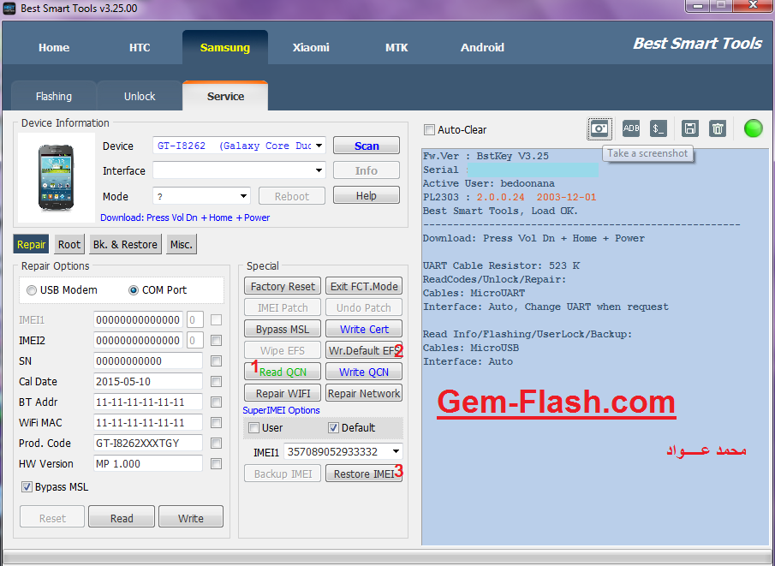775x566 pixels.
Task: Open the Root section
Action: [x=69, y=244]
